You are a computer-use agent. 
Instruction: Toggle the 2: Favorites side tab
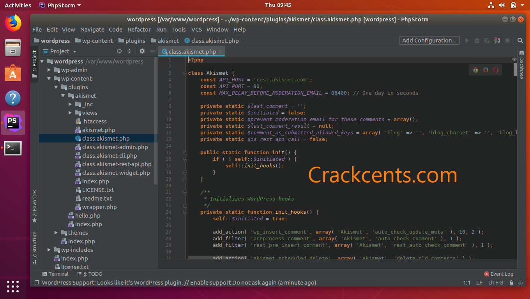(x=34, y=206)
